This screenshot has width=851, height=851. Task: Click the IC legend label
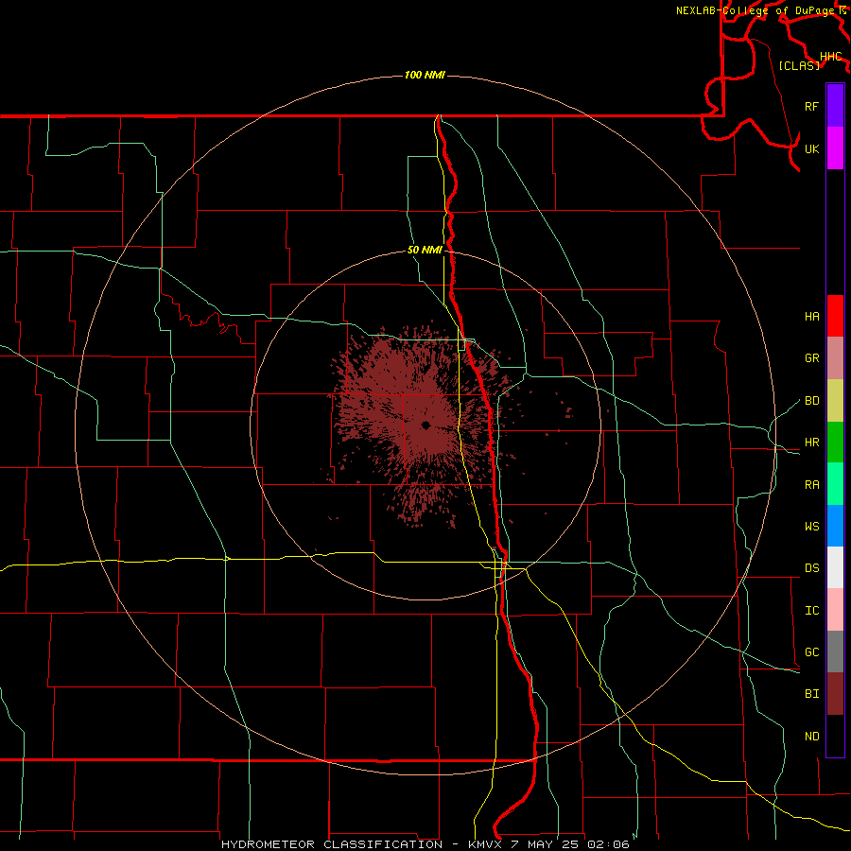point(811,610)
